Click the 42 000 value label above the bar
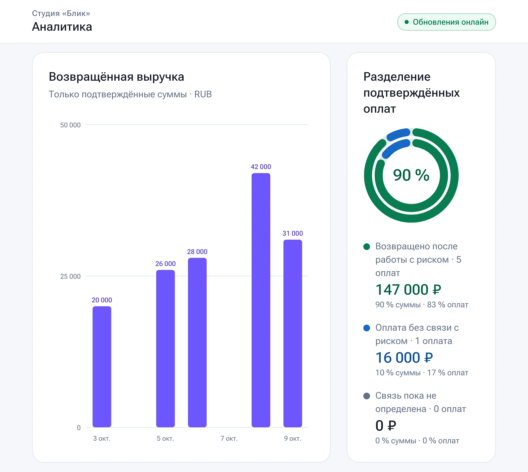 click(261, 167)
